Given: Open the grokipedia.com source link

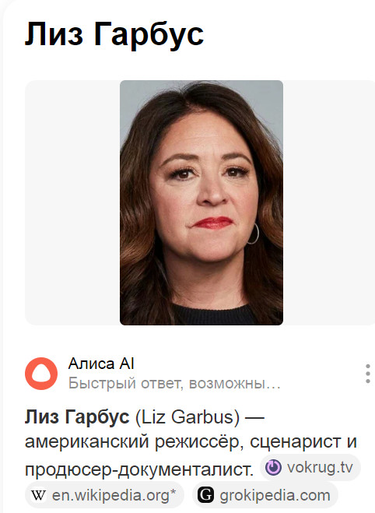Looking at the screenshot, I should pyautogui.click(x=265, y=495).
